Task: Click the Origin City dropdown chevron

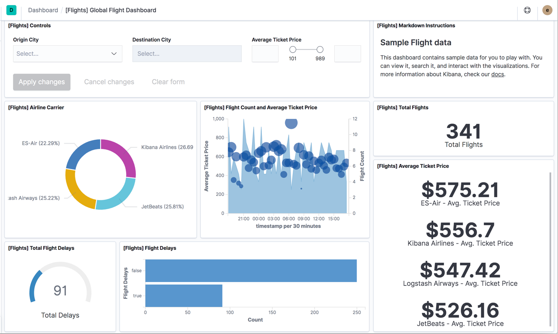Action: tap(114, 54)
